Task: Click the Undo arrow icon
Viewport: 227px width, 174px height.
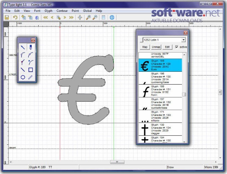Action: click(x=15, y=17)
